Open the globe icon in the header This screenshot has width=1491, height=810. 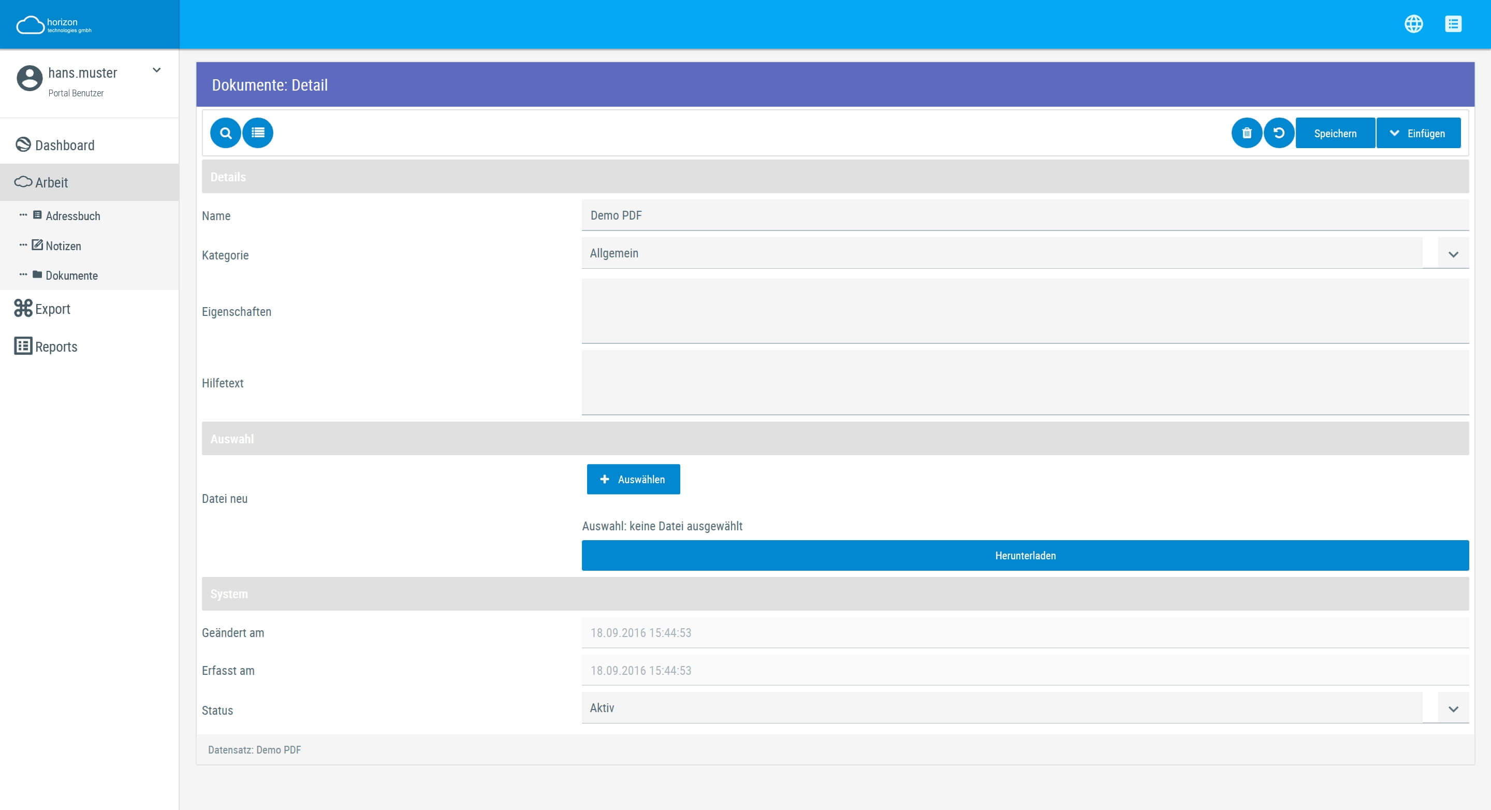(1414, 24)
